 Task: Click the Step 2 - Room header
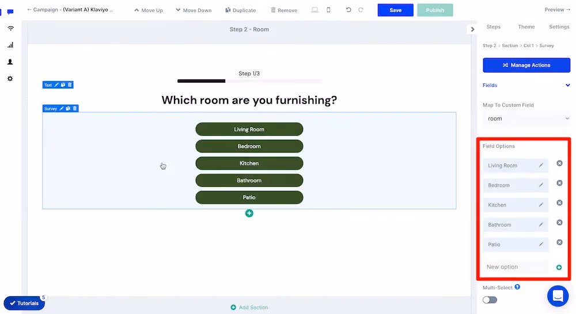249,29
